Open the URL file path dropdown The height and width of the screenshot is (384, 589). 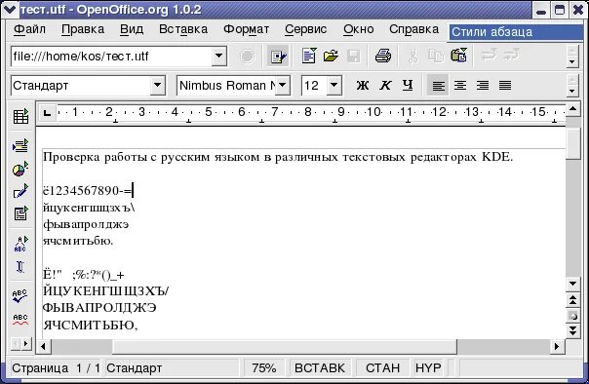[219, 56]
